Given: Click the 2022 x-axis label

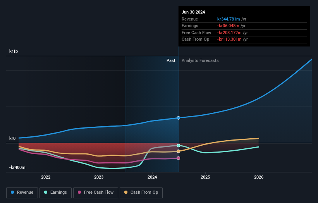Looking at the screenshot, I should [x=46, y=177].
